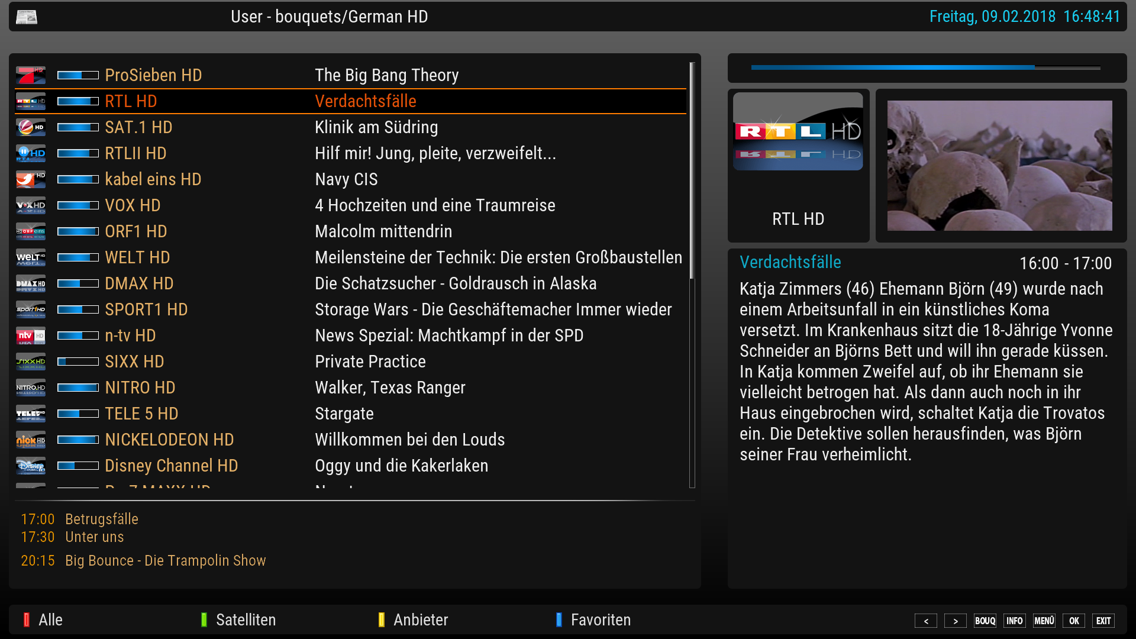
Task: Click the n-tv HD channel logo
Action: [30, 335]
